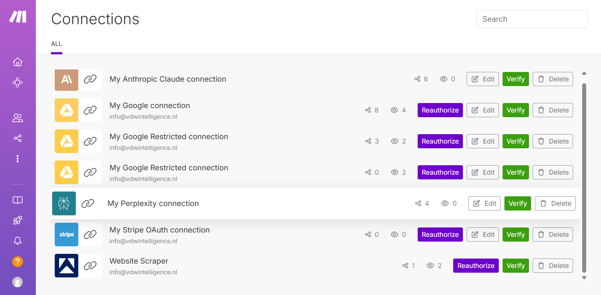601x295 pixels.
Task: Open the Resource hub book icon
Action: coord(18,200)
